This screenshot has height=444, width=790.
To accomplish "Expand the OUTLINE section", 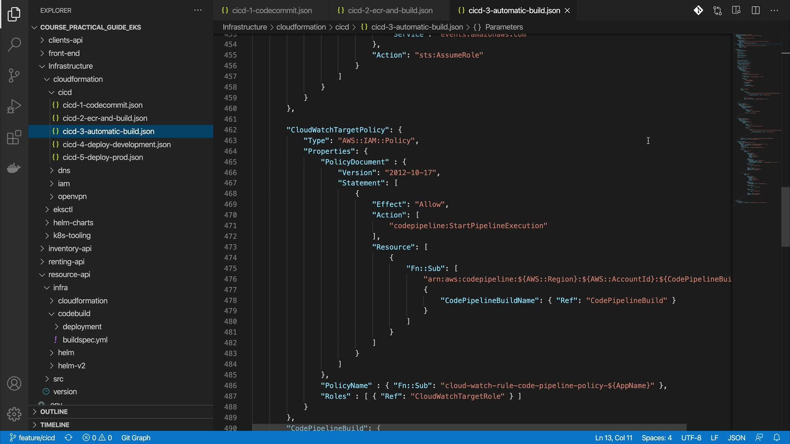I will click(x=53, y=412).
